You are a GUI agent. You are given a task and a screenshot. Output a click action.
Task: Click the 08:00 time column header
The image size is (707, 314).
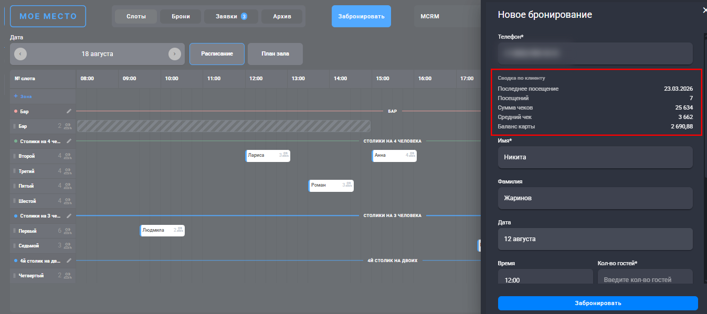click(87, 79)
